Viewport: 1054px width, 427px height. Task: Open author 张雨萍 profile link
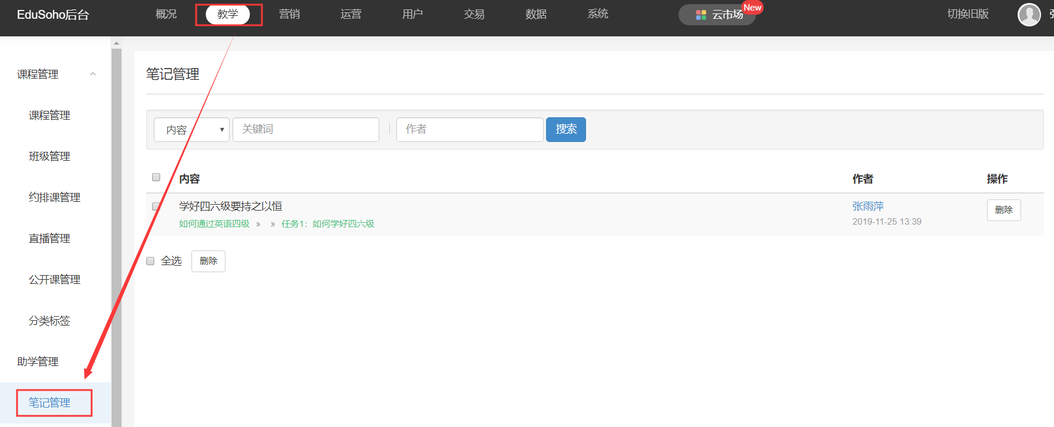pos(868,206)
